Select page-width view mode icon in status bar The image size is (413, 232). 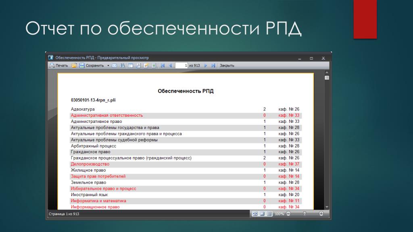click(255, 214)
